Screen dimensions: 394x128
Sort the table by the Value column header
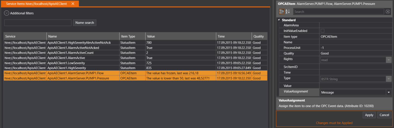(180, 36)
